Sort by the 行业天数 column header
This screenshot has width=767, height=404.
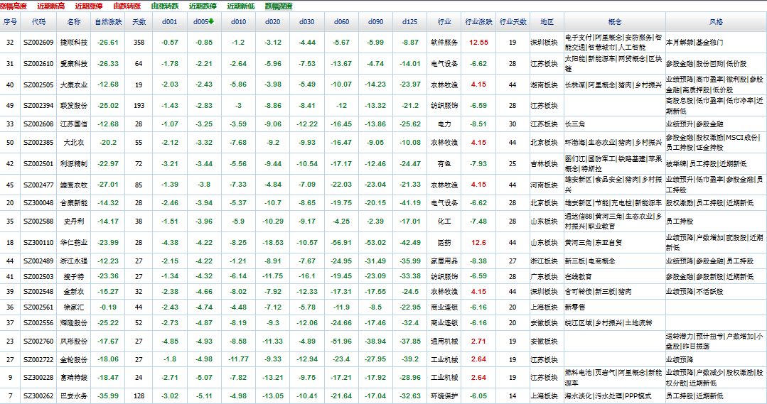[513, 22]
